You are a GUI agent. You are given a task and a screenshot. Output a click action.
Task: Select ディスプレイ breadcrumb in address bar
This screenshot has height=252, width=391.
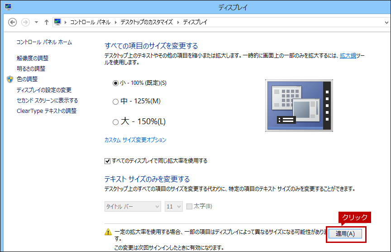point(195,22)
